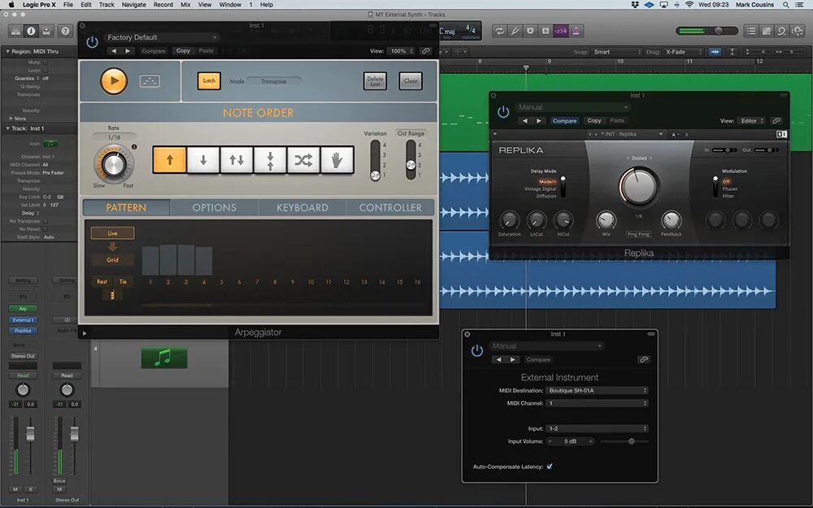The image size is (813, 508).
Task: Click the green music notes track icon
Action: coord(164,358)
